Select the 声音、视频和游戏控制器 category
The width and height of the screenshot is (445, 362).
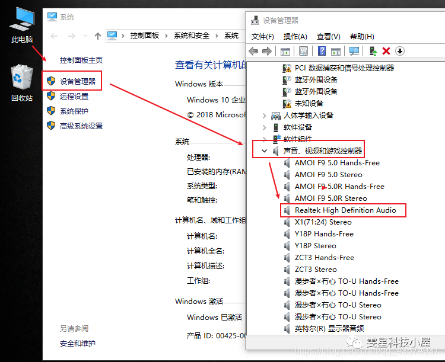click(323, 151)
